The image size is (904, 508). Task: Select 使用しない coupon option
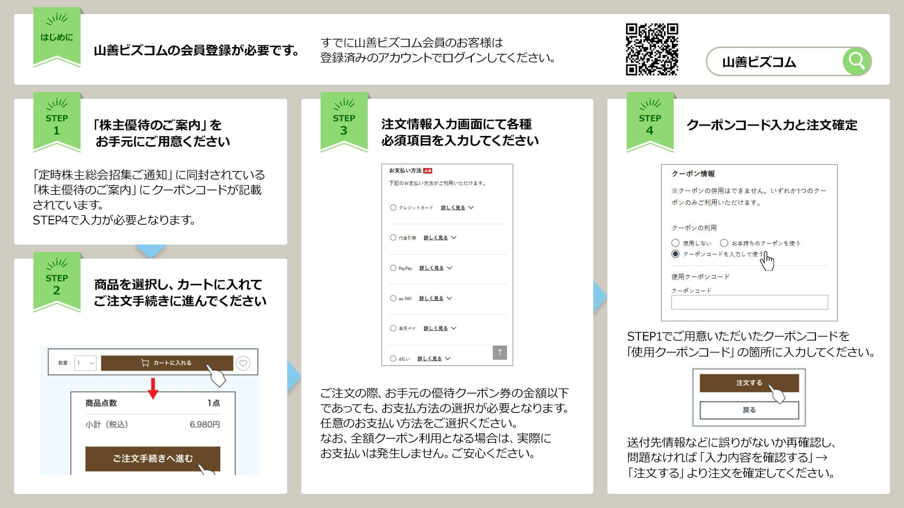pyautogui.click(x=675, y=243)
